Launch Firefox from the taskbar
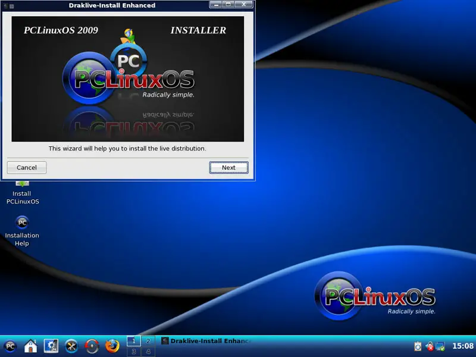 tap(112, 346)
